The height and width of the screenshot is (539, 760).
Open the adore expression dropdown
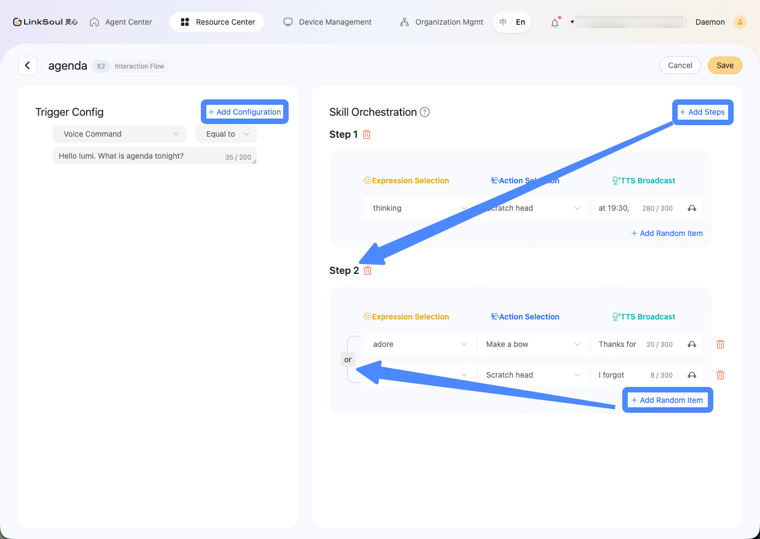click(x=420, y=344)
